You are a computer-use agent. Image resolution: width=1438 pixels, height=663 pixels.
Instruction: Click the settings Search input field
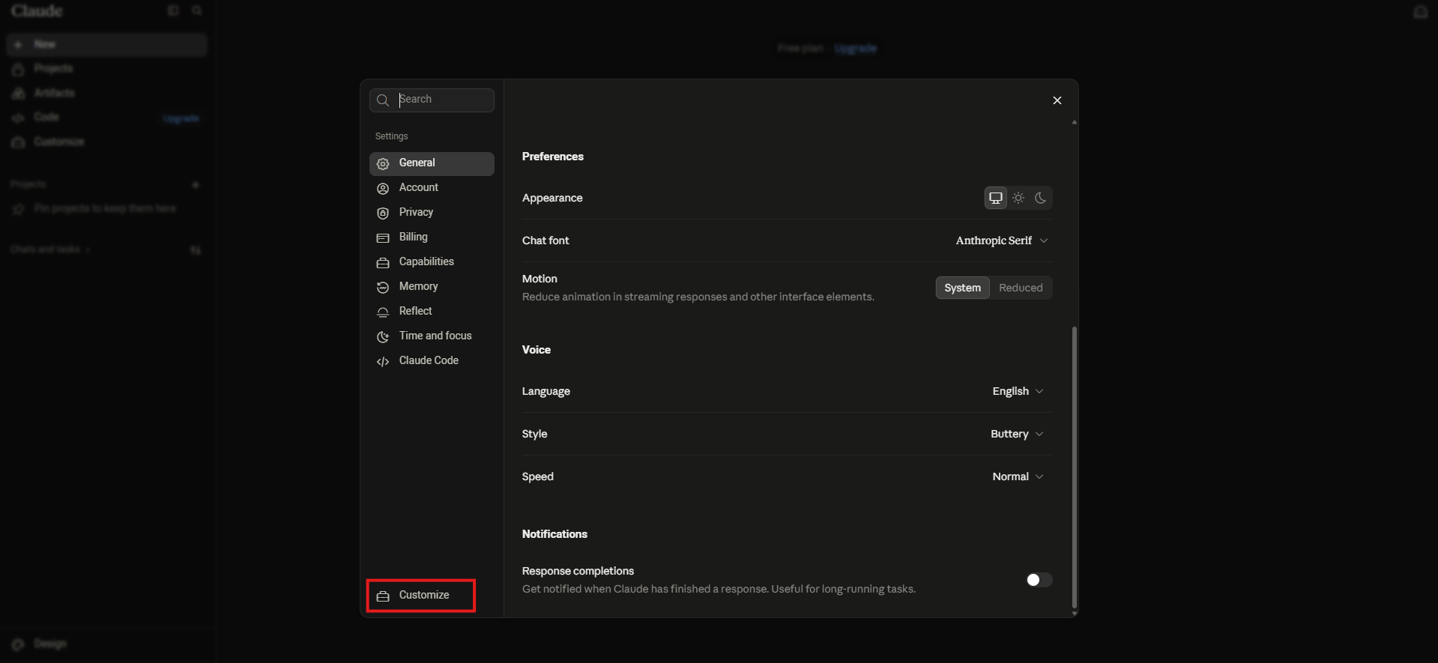click(x=432, y=100)
